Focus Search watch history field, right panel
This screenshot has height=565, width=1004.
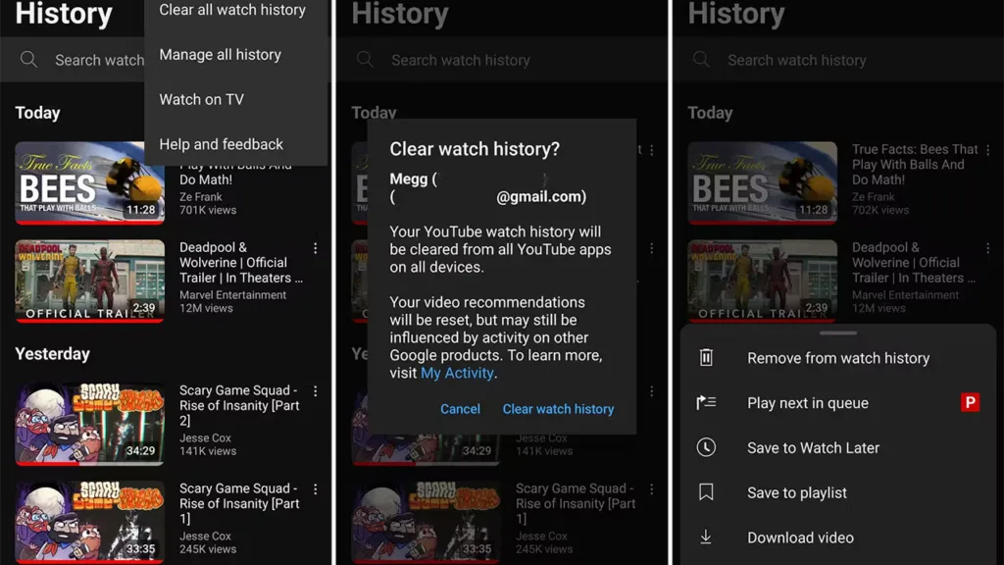(x=838, y=60)
